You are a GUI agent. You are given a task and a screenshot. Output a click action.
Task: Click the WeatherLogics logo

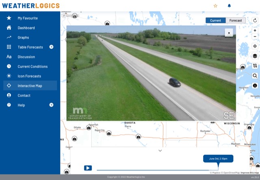[x=31, y=6]
